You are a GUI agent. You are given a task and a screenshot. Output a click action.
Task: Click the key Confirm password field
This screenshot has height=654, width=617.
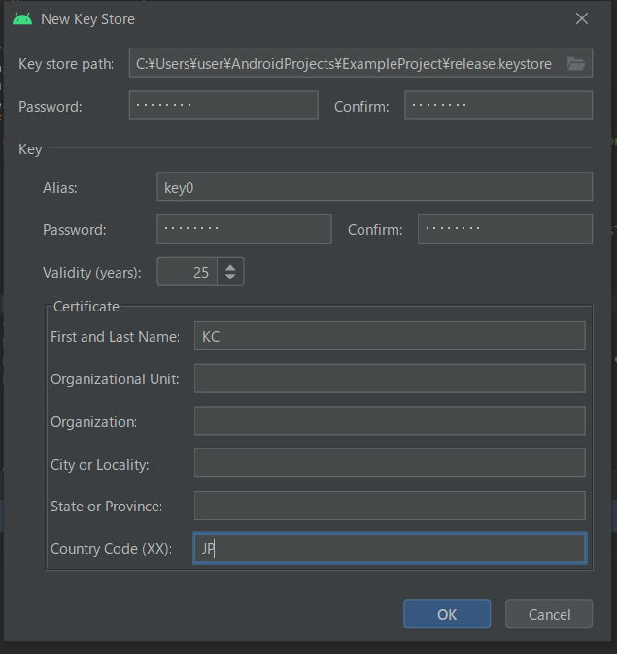505,229
